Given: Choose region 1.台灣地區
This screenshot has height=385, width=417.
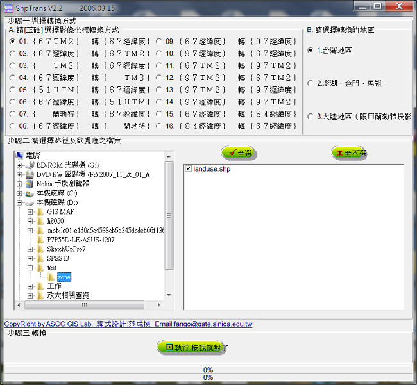Looking at the screenshot, I should click(x=311, y=50).
